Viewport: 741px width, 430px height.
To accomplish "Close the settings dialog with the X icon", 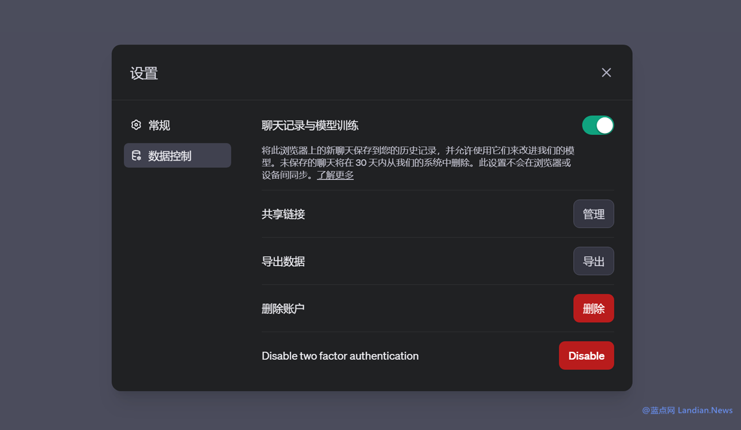I will [x=606, y=72].
